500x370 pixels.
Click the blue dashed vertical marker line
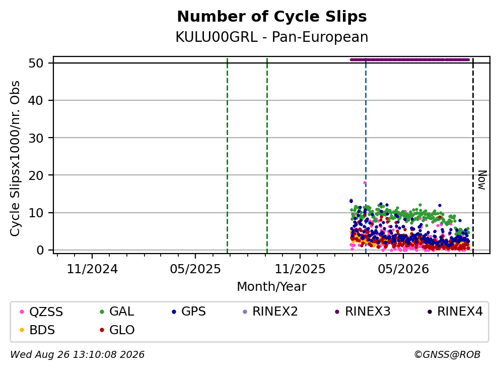click(366, 156)
